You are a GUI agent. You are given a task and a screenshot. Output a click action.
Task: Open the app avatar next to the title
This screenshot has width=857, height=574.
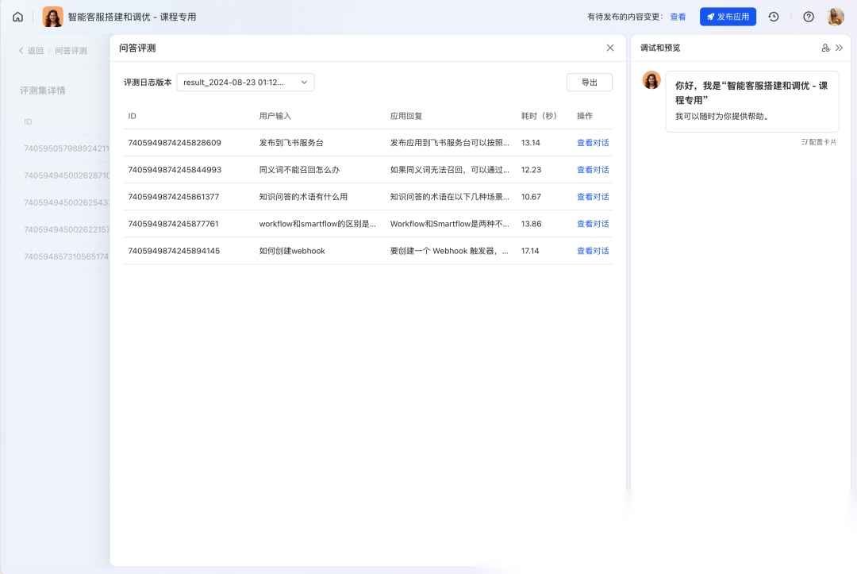point(53,17)
